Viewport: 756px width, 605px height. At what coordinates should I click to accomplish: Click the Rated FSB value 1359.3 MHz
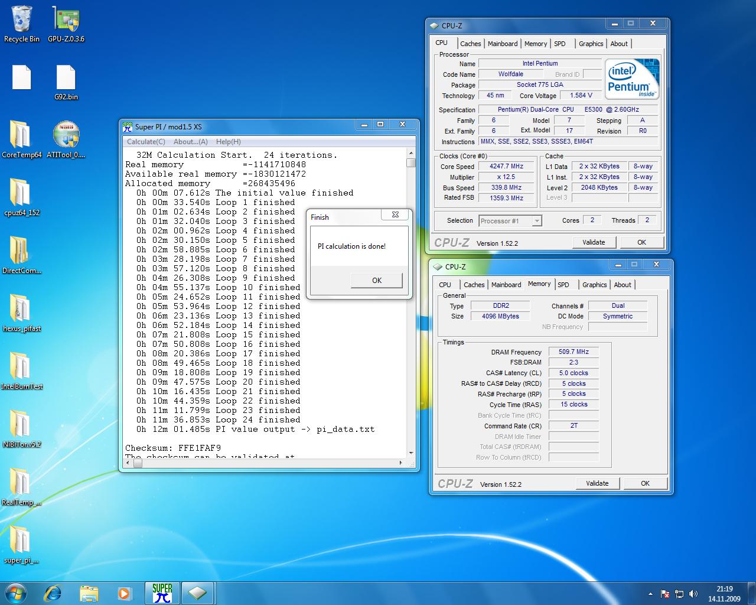(x=506, y=198)
